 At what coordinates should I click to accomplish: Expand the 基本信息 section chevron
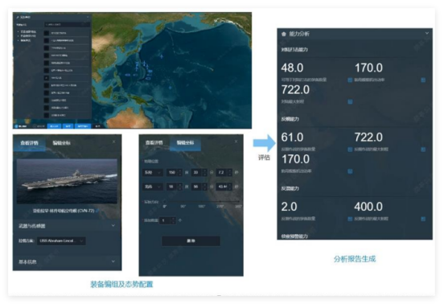(113, 261)
